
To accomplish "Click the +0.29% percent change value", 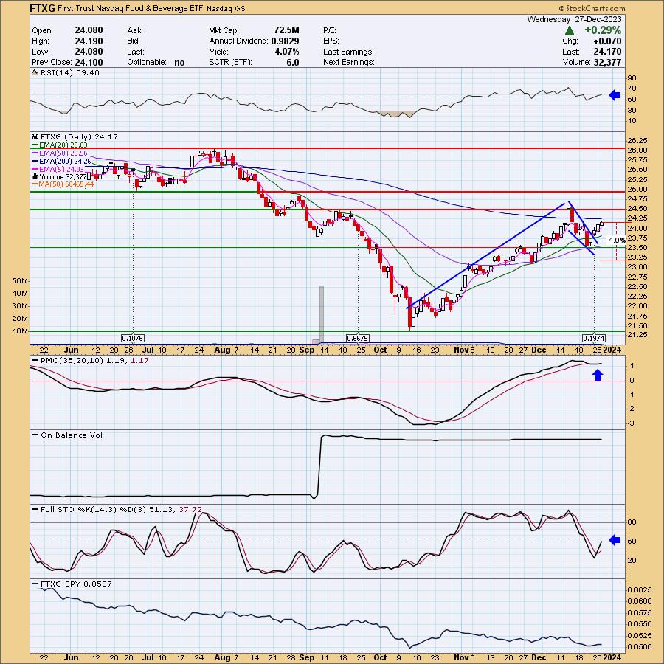I will (603, 30).
